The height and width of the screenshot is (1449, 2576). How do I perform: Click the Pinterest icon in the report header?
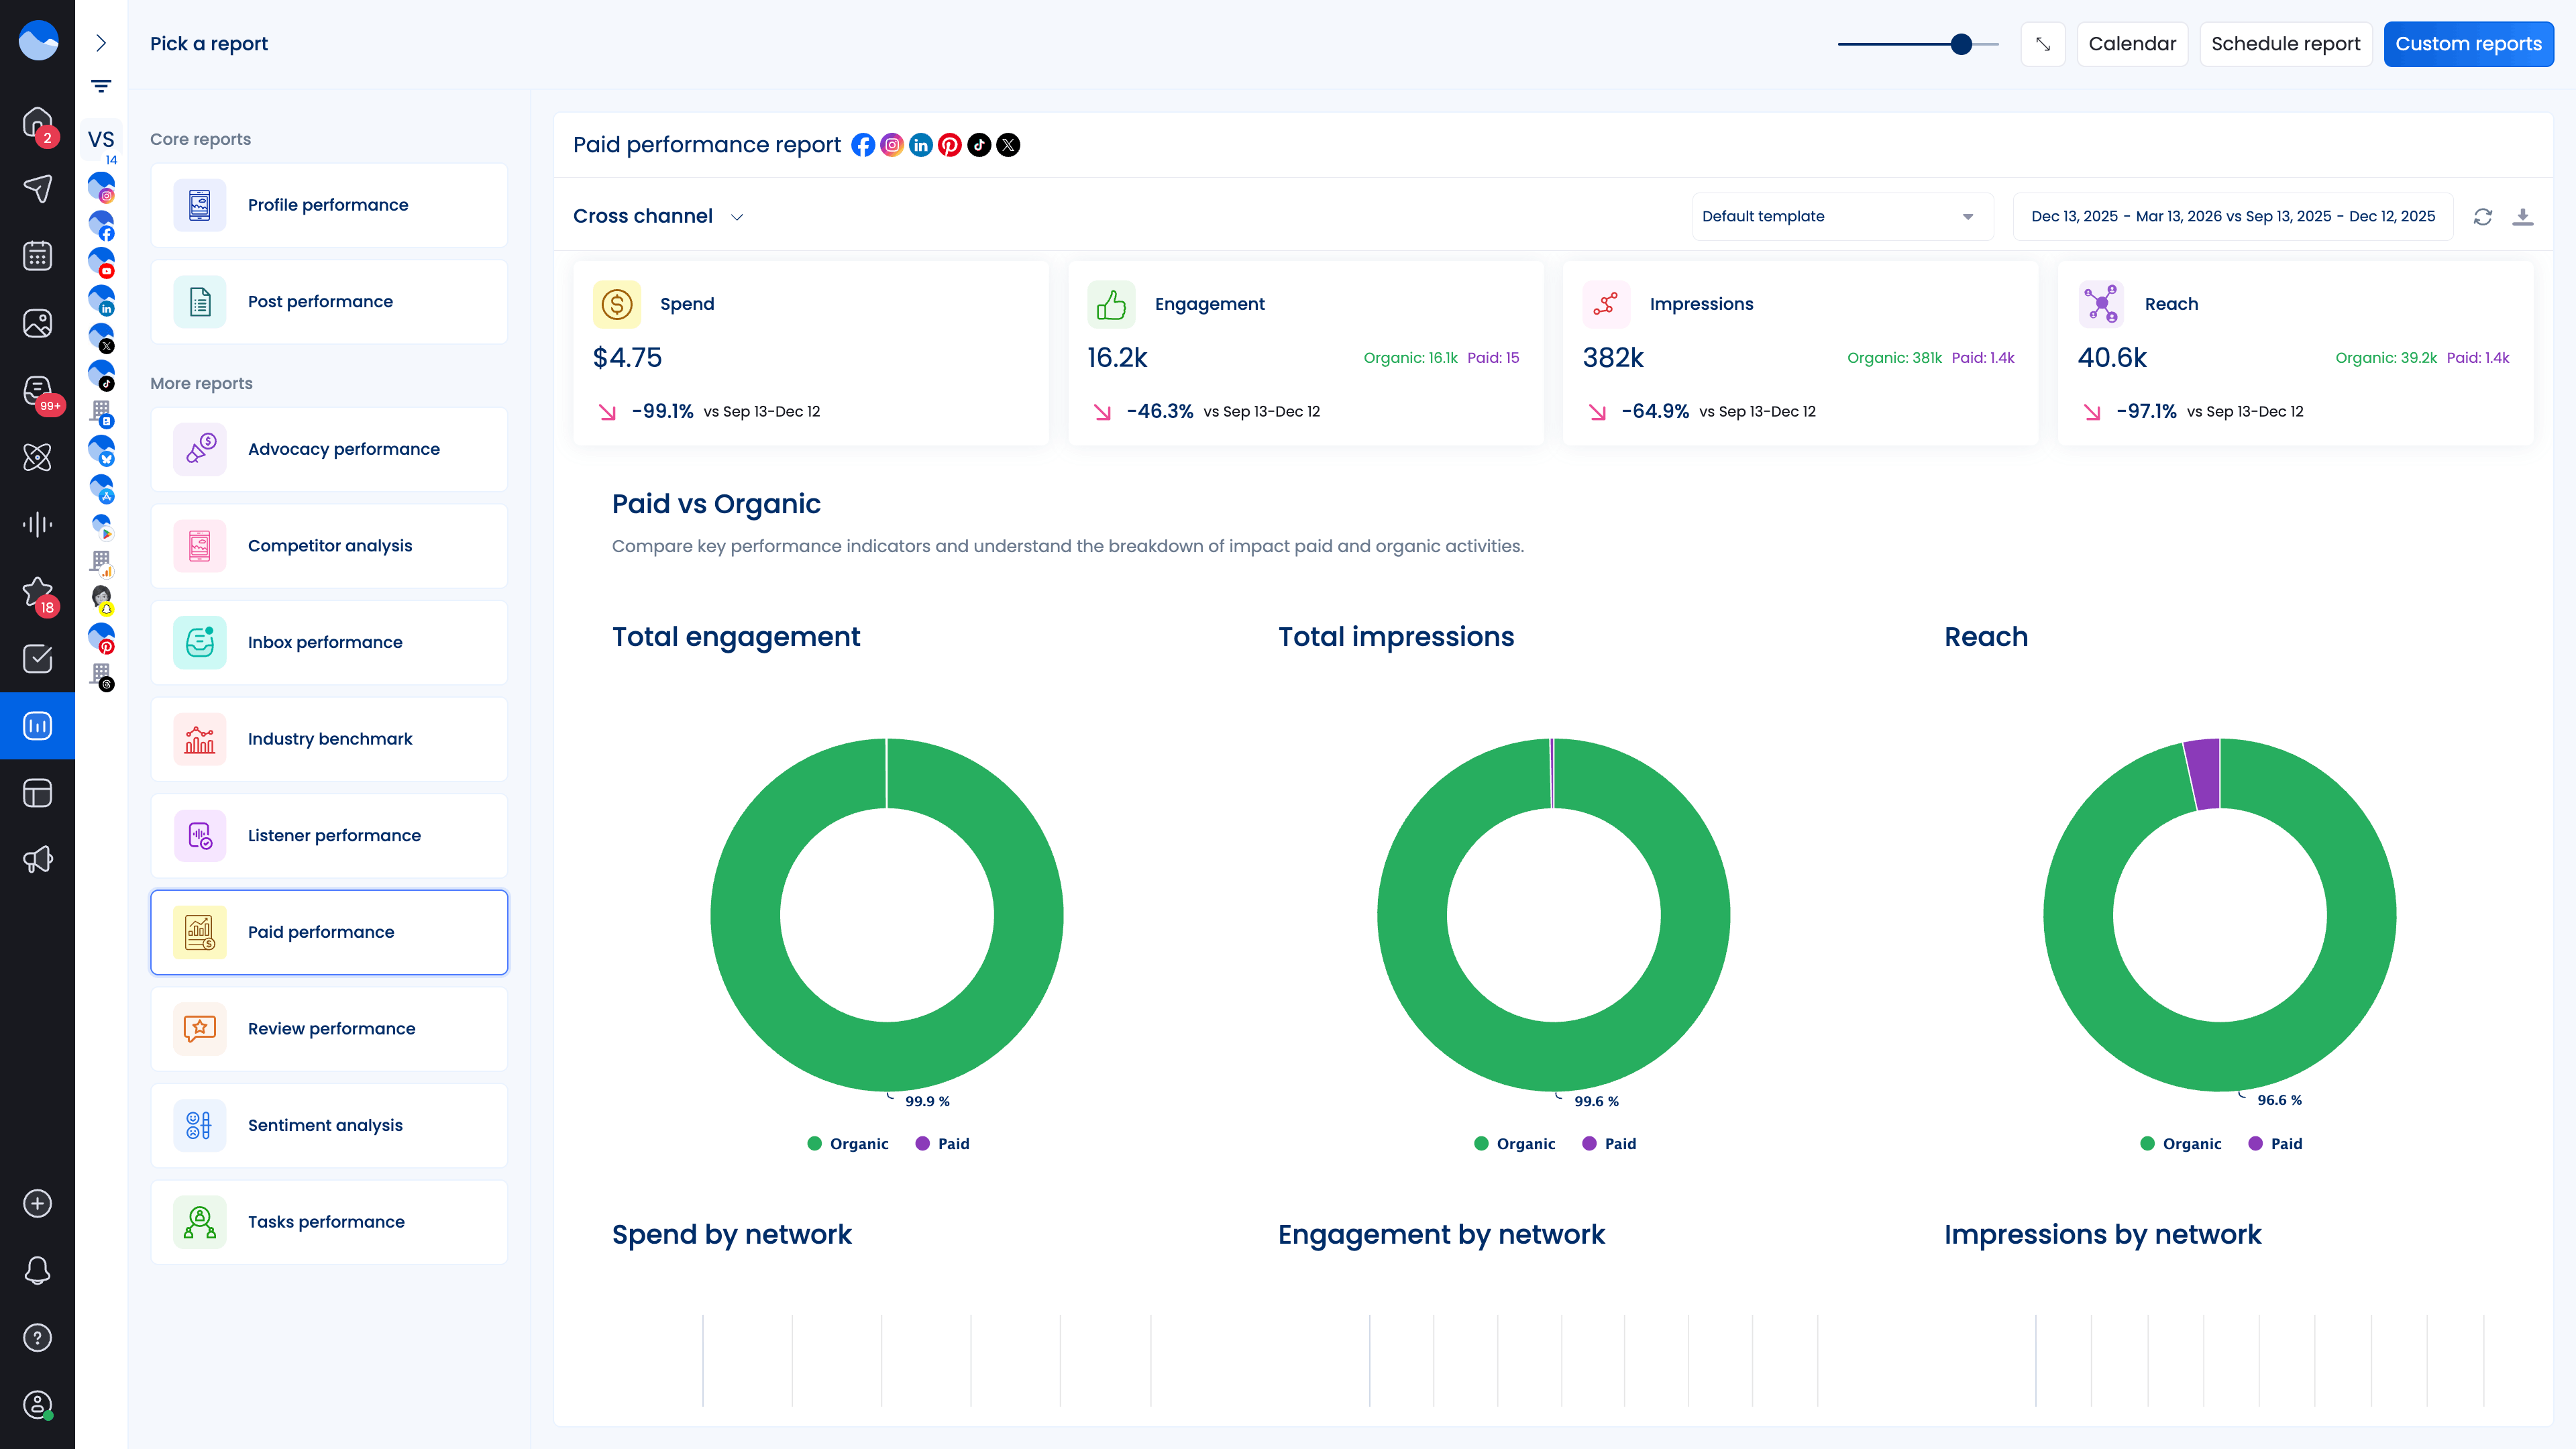(x=949, y=145)
